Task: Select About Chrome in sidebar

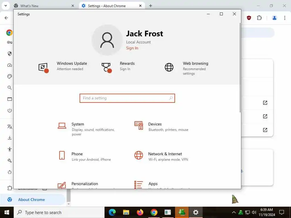Action: pyautogui.click(x=33, y=200)
